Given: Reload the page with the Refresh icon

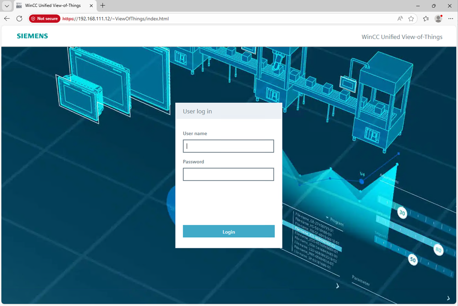Looking at the screenshot, I should (x=19, y=19).
